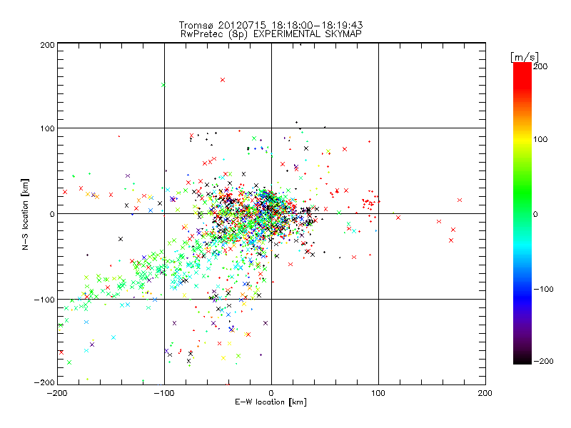This screenshot has height=428, width=571.
Task: Click the y-axis tick label '100'
Action: (47, 128)
